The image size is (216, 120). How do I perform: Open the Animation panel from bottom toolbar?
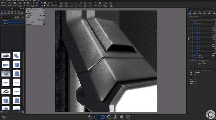click(109, 117)
